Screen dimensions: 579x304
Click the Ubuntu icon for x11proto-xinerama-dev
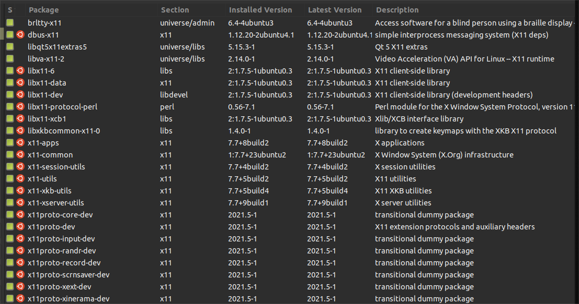pyautogui.click(x=20, y=298)
